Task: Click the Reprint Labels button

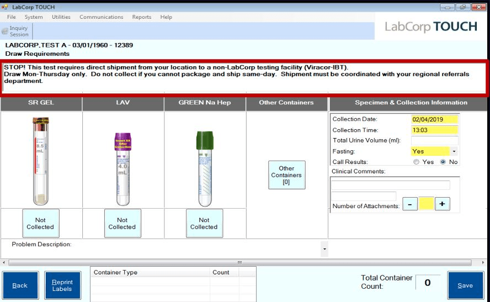Action: 62,285
